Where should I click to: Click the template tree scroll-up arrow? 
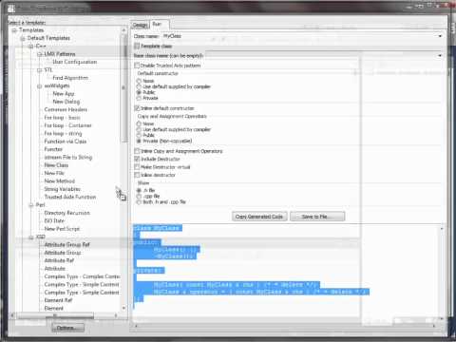point(123,30)
